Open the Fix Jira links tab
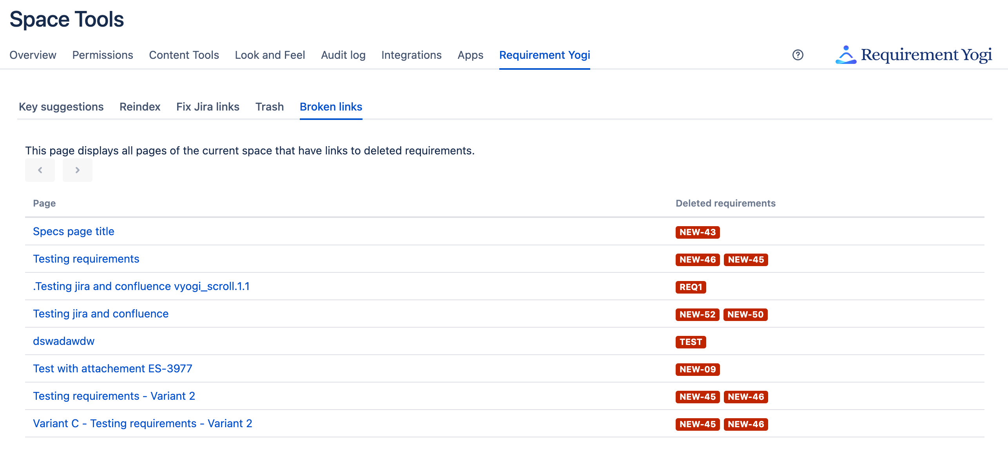 (208, 107)
